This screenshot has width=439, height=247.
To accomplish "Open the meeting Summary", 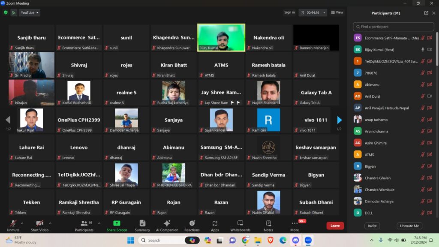I will [142, 226].
